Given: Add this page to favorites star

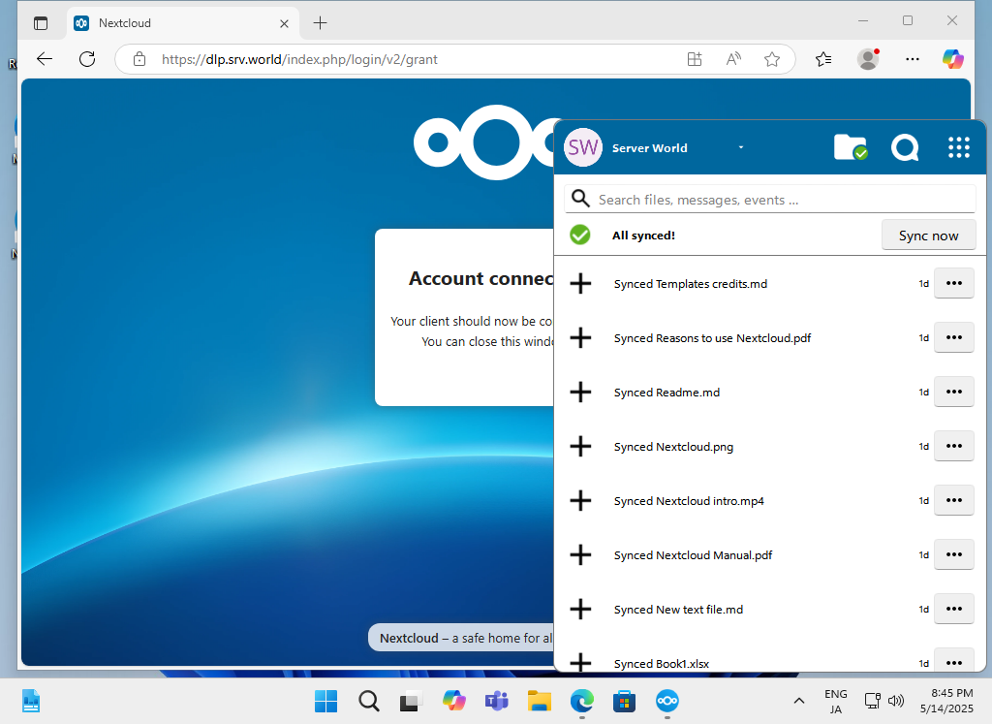Looking at the screenshot, I should click(772, 59).
